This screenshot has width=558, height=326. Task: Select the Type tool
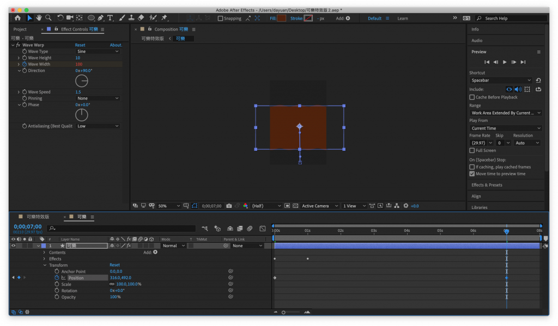point(111,18)
